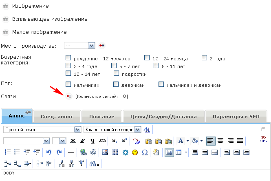
Task: Open 'Цены/Скидки/Доставка' tab
Action: (x=163, y=117)
